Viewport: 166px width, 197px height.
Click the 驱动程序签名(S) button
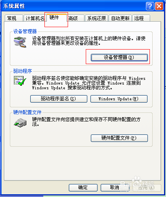pyautogui.click(x=59, y=99)
